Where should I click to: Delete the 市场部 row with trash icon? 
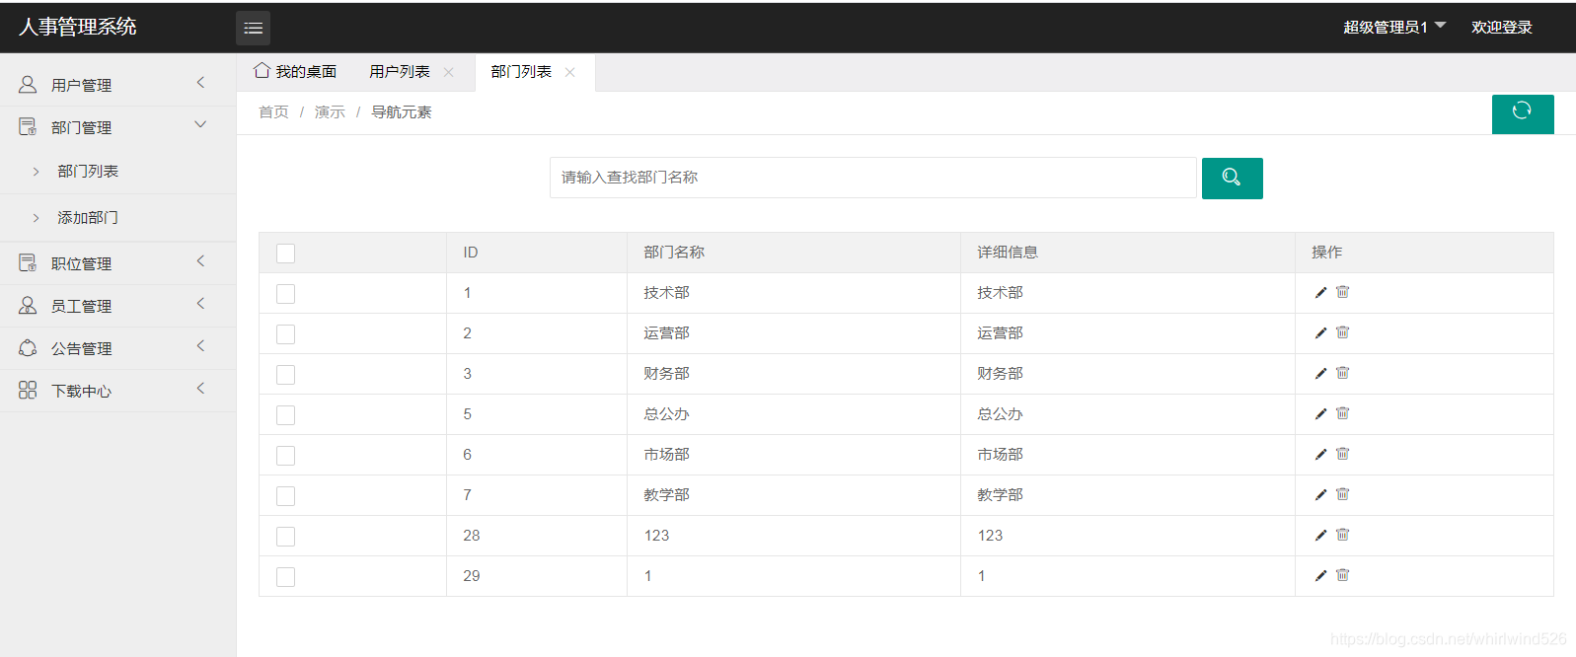(1342, 454)
